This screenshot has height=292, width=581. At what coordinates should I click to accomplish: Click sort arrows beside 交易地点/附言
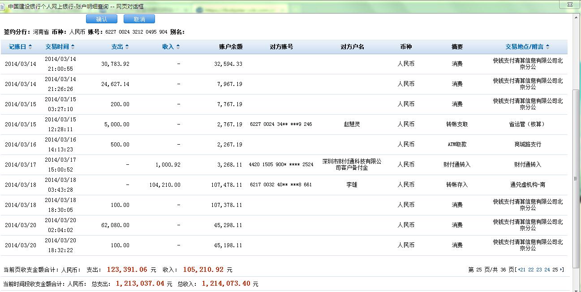tap(548, 47)
